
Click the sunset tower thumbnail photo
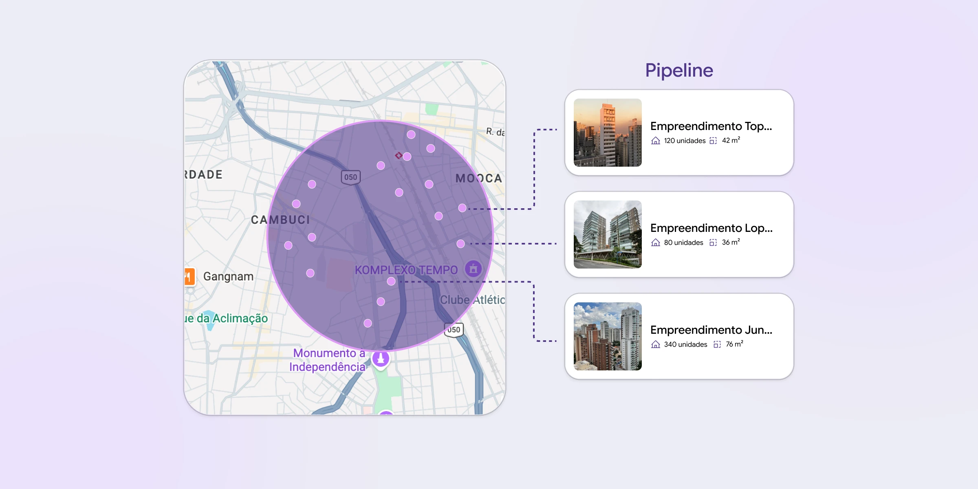pos(608,132)
